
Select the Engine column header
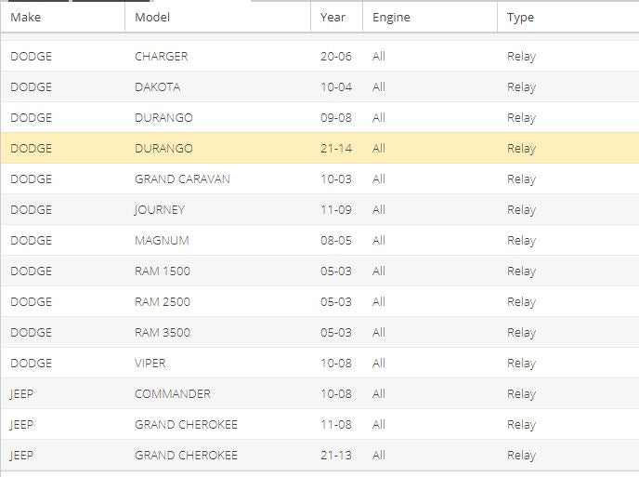tap(430, 17)
